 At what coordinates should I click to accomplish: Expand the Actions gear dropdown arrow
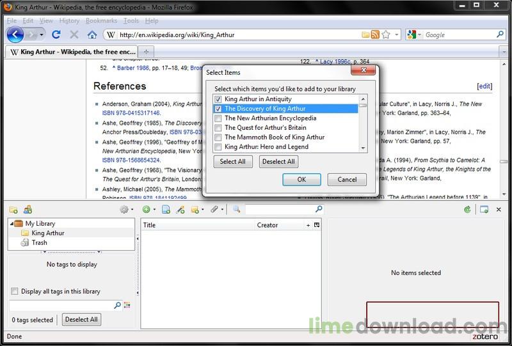pyautogui.click(x=132, y=210)
